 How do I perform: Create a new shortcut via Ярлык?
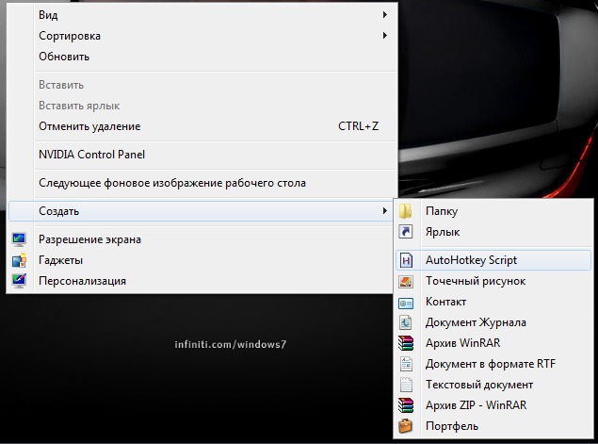pyautogui.click(x=493, y=232)
